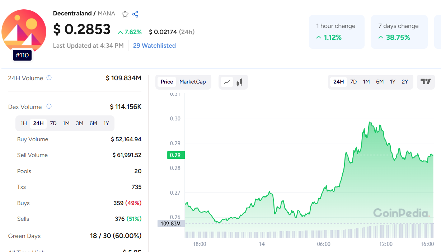Image resolution: width=441 pixels, height=252 pixels.
Task: Click Buy Volume value $ 52,164.94
Action: tap(126, 139)
